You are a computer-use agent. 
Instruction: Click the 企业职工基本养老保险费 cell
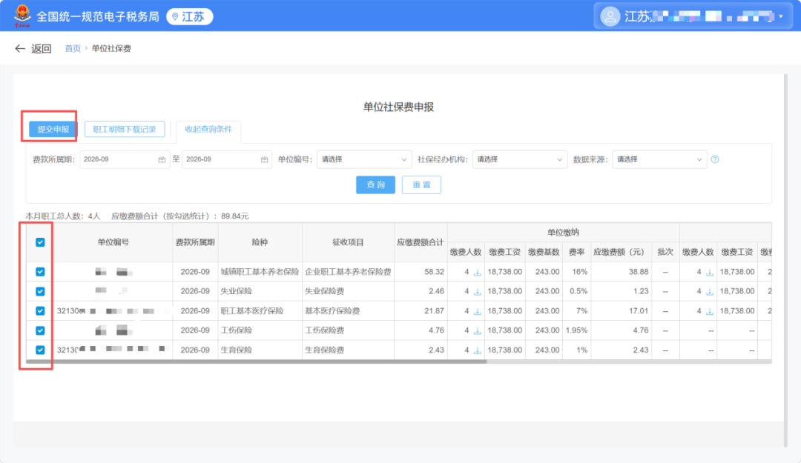coord(348,272)
